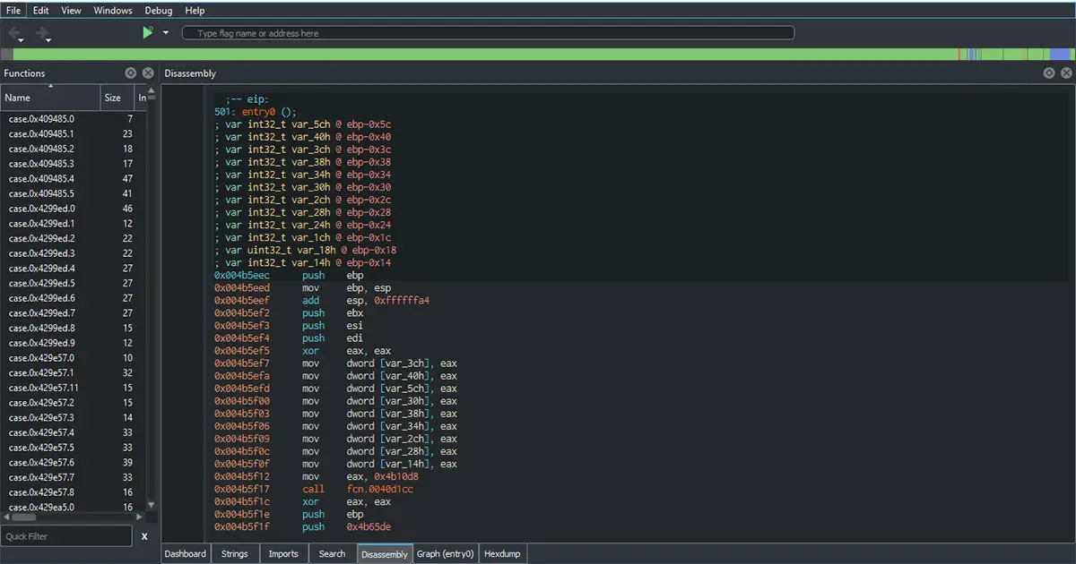Open the Help menu
The image size is (1076, 564).
point(195,11)
